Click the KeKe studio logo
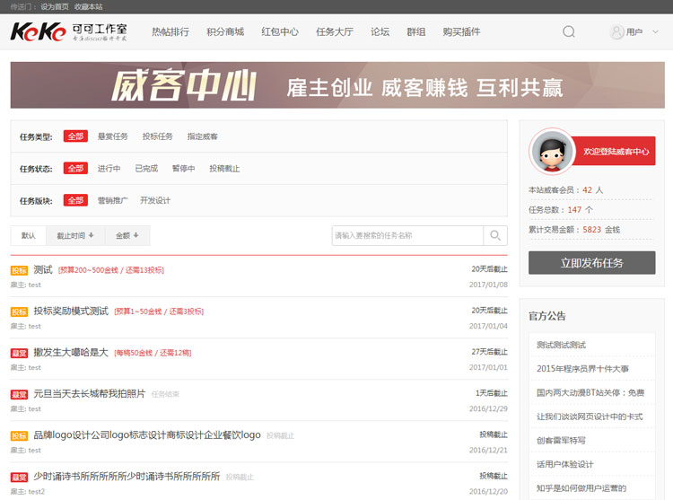The image size is (673, 500). pyautogui.click(x=69, y=31)
